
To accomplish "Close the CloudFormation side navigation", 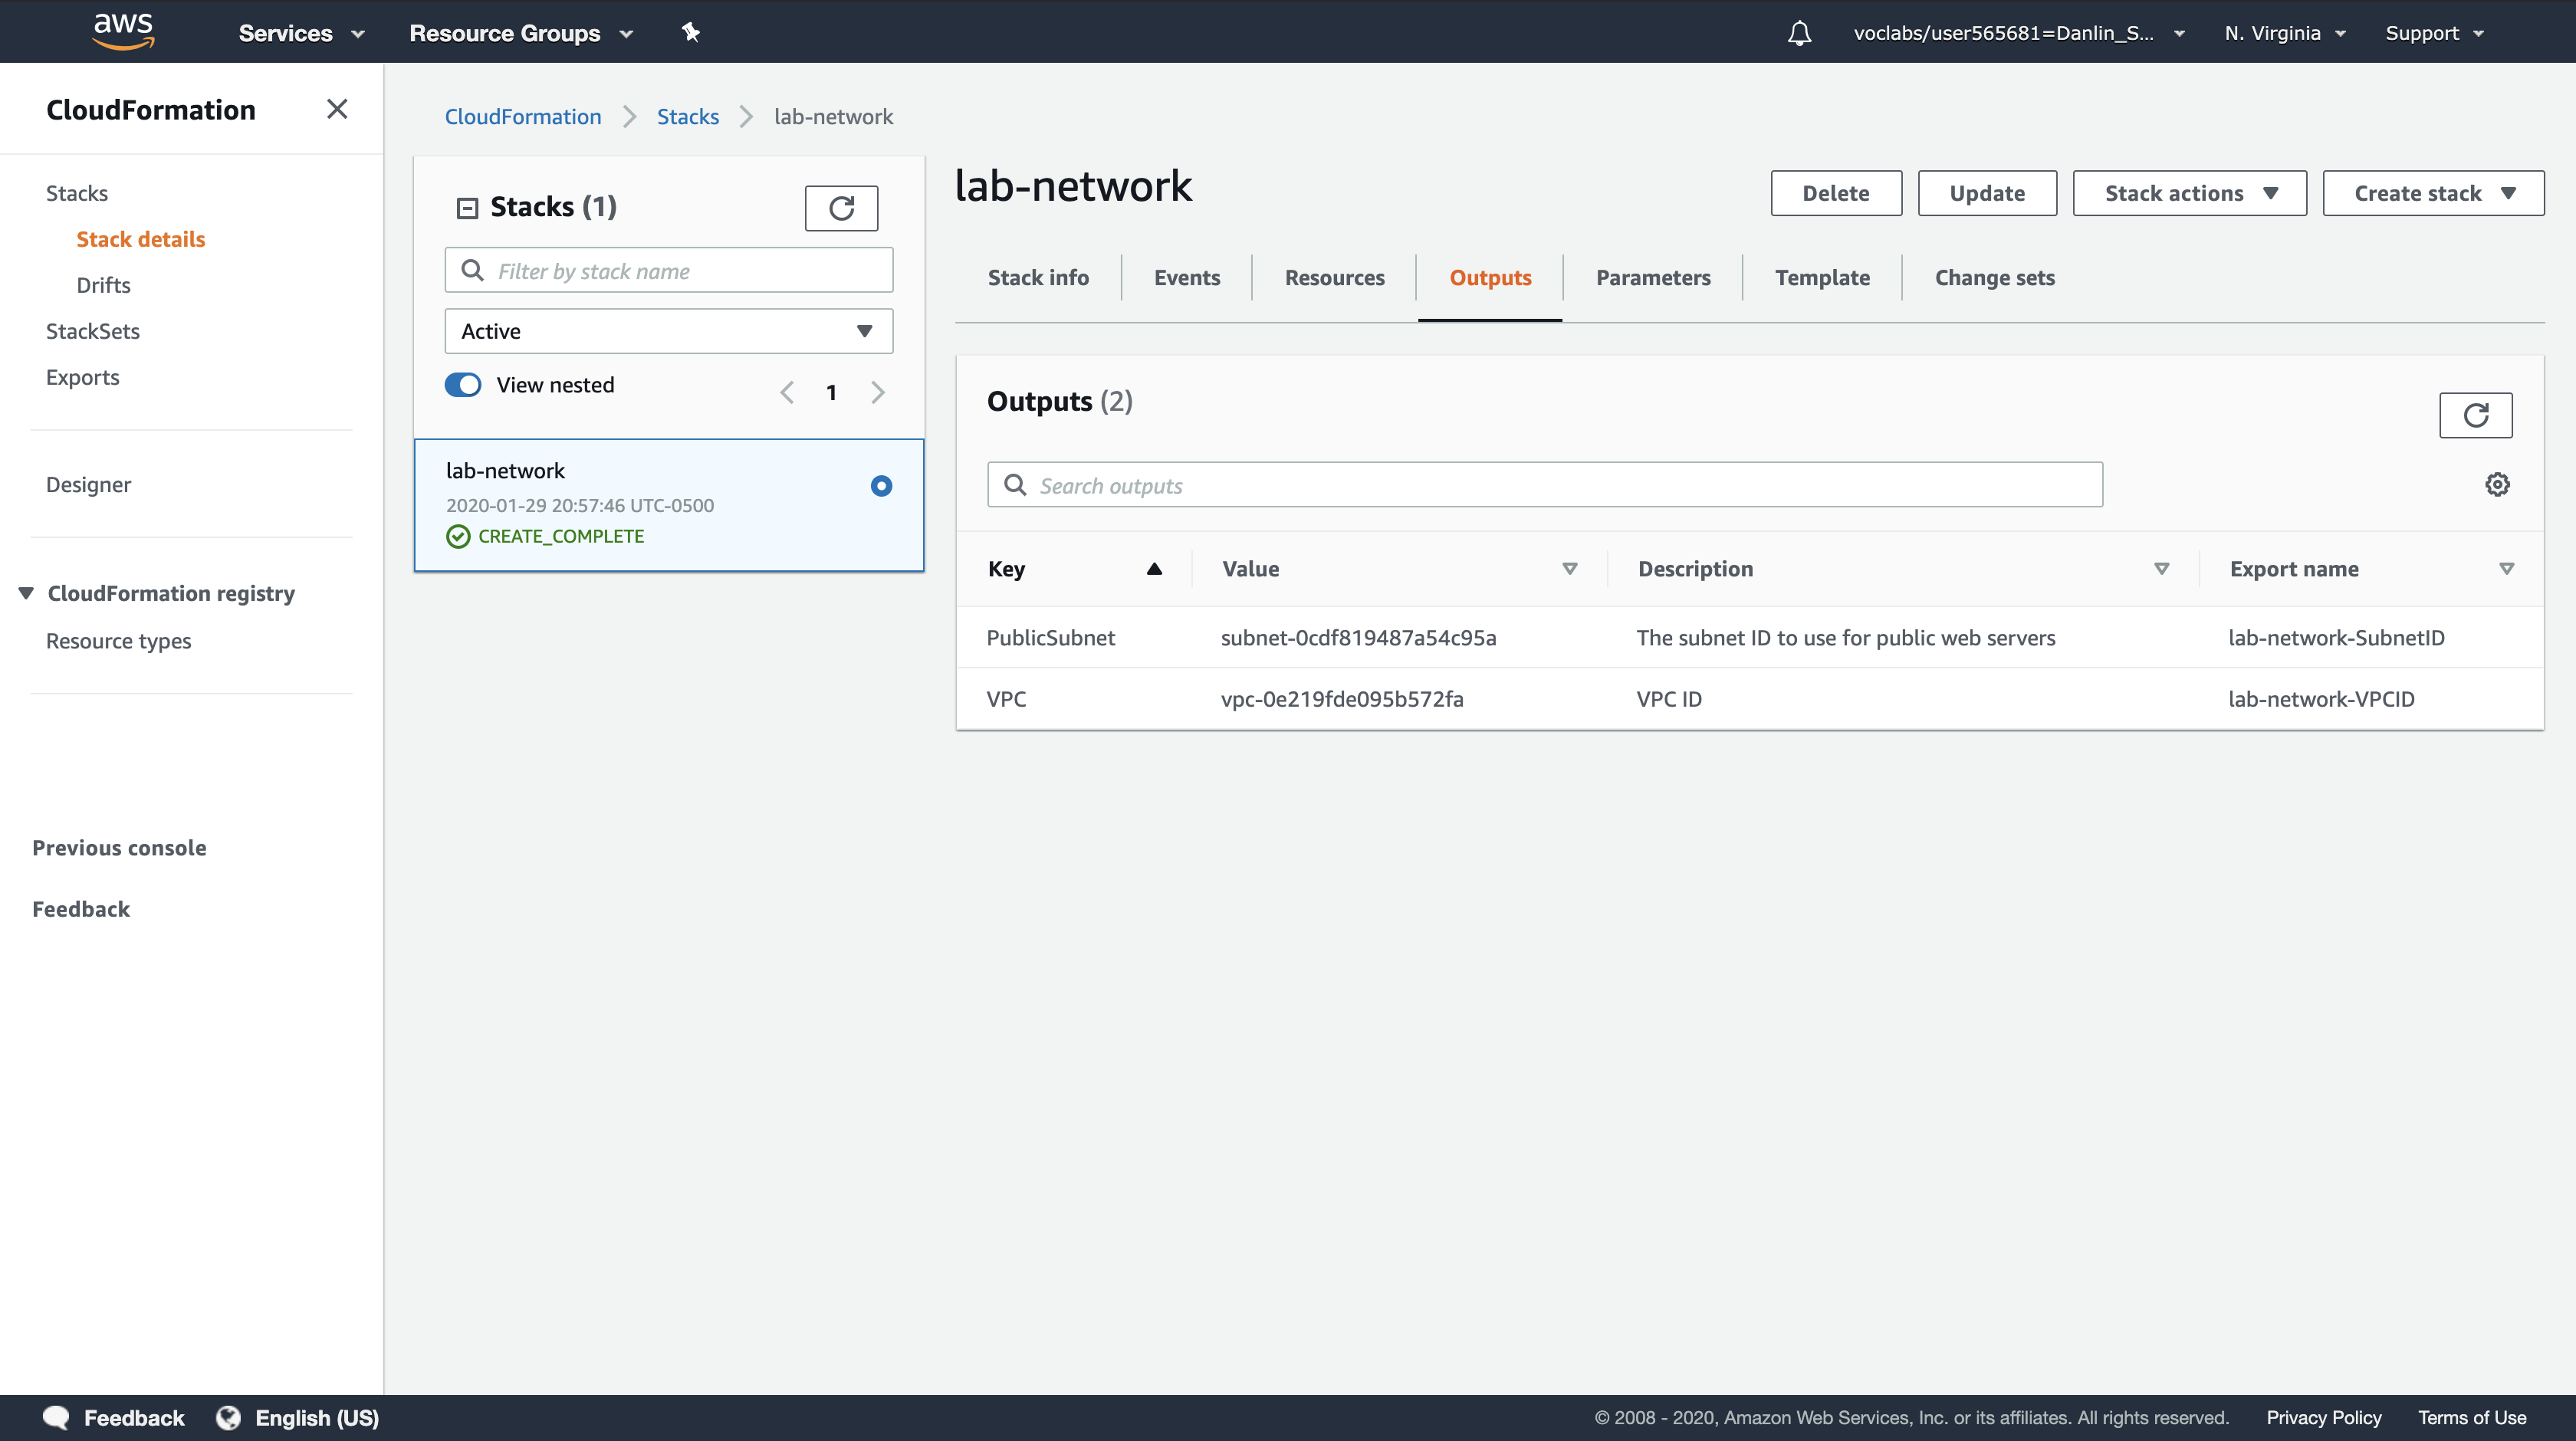I will (337, 109).
